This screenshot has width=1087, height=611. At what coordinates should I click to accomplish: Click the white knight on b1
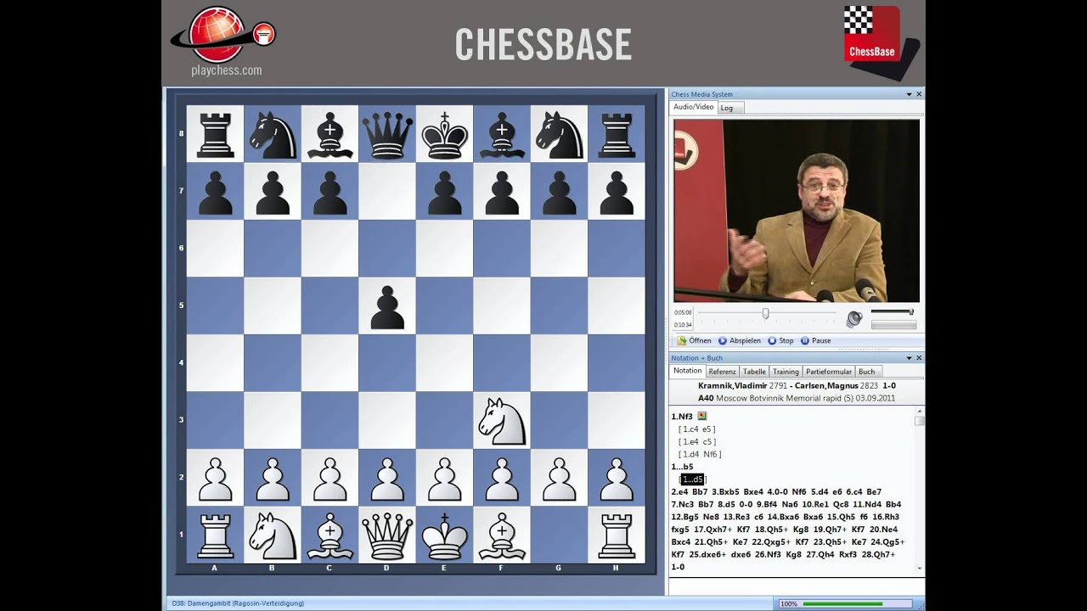click(272, 535)
